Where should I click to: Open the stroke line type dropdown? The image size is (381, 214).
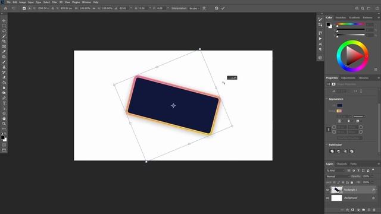point(360,117)
